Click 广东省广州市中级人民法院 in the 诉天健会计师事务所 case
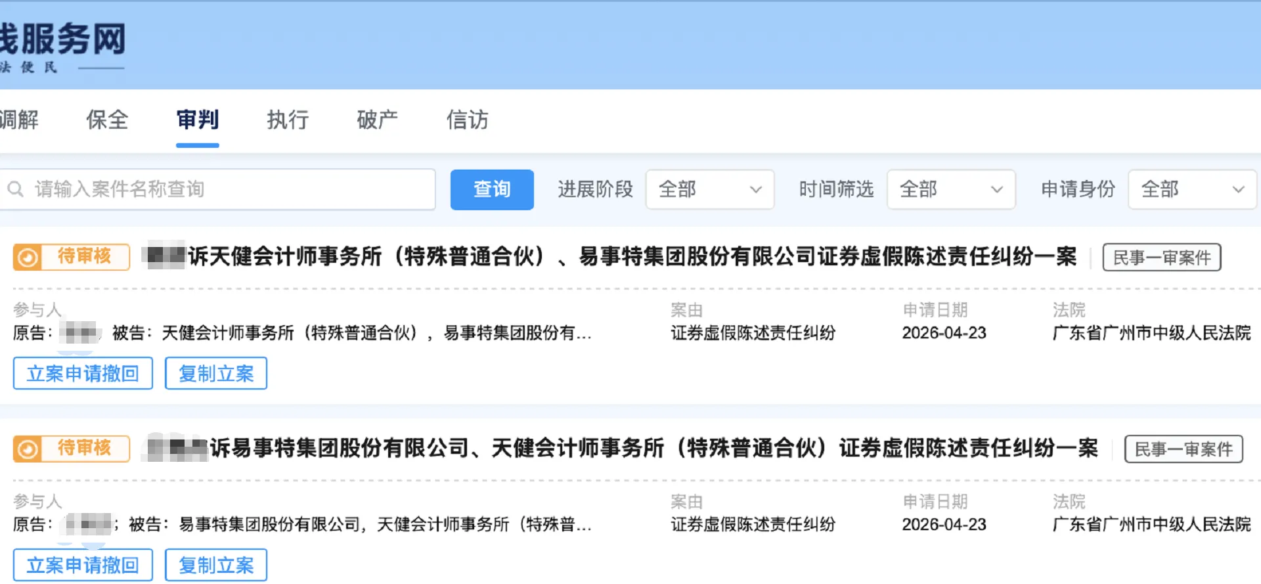This screenshot has width=1261, height=584. click(1152, 333)
